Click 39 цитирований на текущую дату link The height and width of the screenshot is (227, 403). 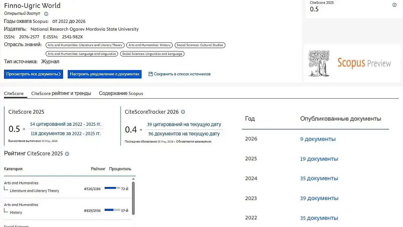(184, 124)
